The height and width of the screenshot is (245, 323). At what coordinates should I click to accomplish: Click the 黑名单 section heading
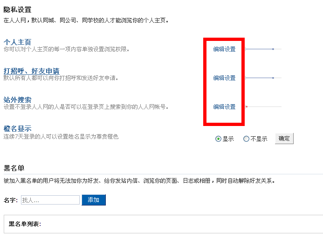14,168
